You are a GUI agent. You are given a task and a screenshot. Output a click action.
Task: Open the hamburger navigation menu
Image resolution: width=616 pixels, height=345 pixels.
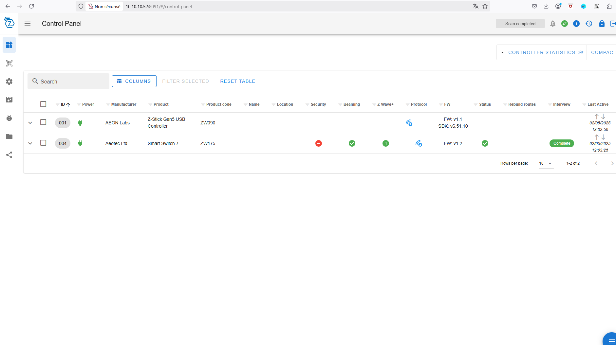[x=28, y=24]
